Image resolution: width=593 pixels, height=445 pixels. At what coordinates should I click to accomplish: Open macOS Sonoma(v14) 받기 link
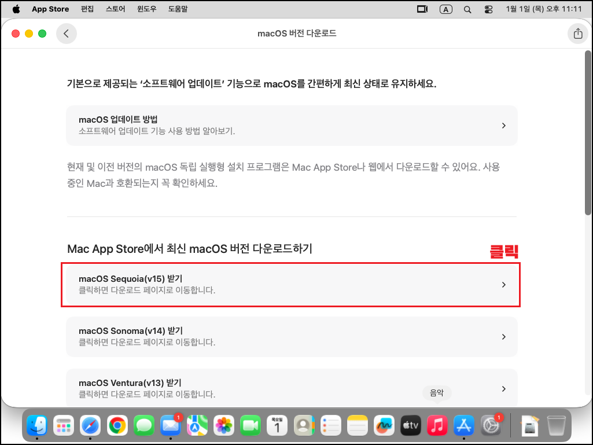(x=292, y=337)
